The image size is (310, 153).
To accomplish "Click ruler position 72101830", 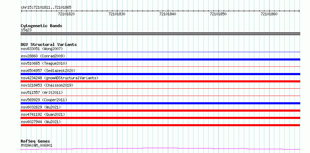I will tap(117, 14).
